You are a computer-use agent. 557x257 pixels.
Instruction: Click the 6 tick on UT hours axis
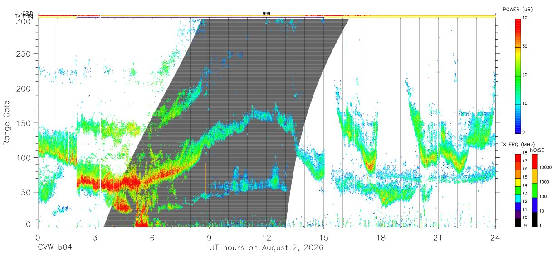click(152, 238)
